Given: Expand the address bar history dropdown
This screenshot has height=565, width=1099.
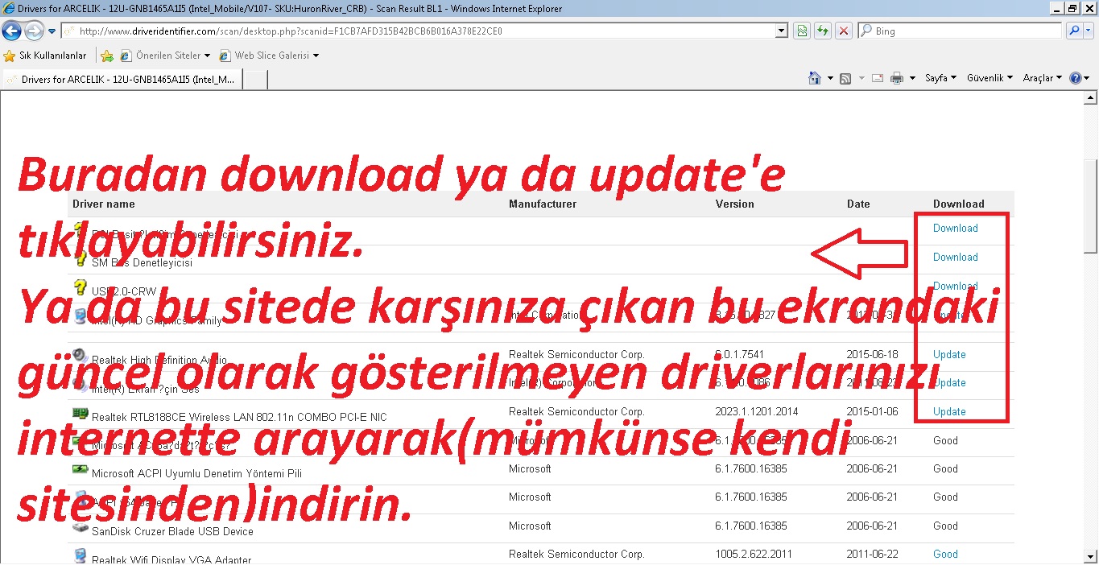Looking at the screenshot, I should pyautogui.click(x=782, y=31).
